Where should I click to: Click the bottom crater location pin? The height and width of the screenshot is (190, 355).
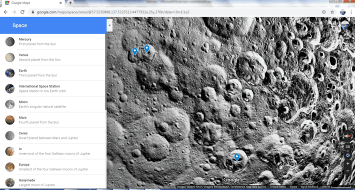[237, 157]
